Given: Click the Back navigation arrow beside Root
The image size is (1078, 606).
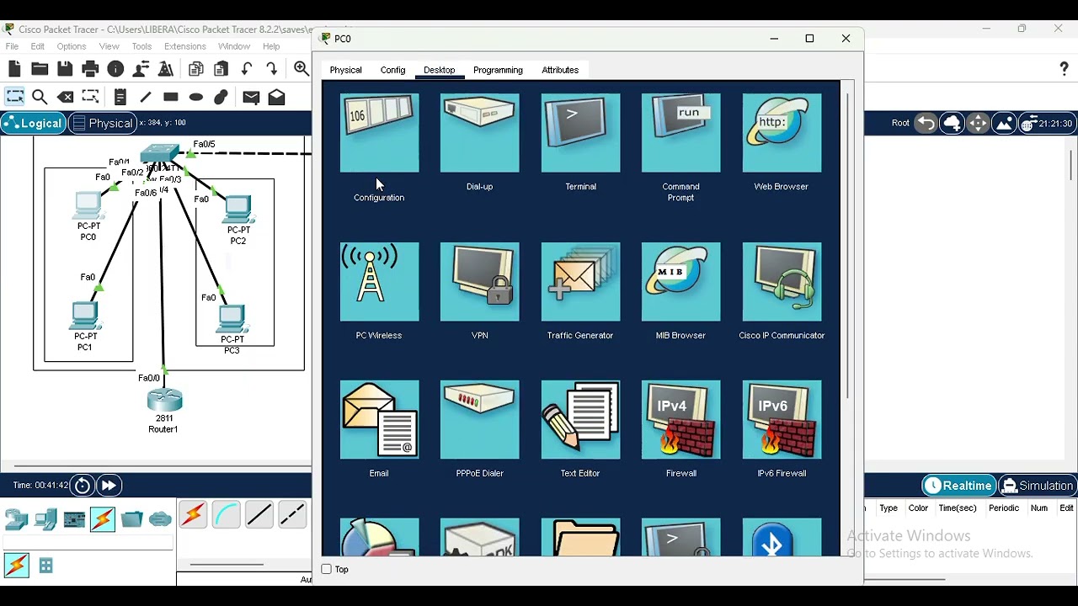Looking at the screenshot, I should (x=926, y=124).
